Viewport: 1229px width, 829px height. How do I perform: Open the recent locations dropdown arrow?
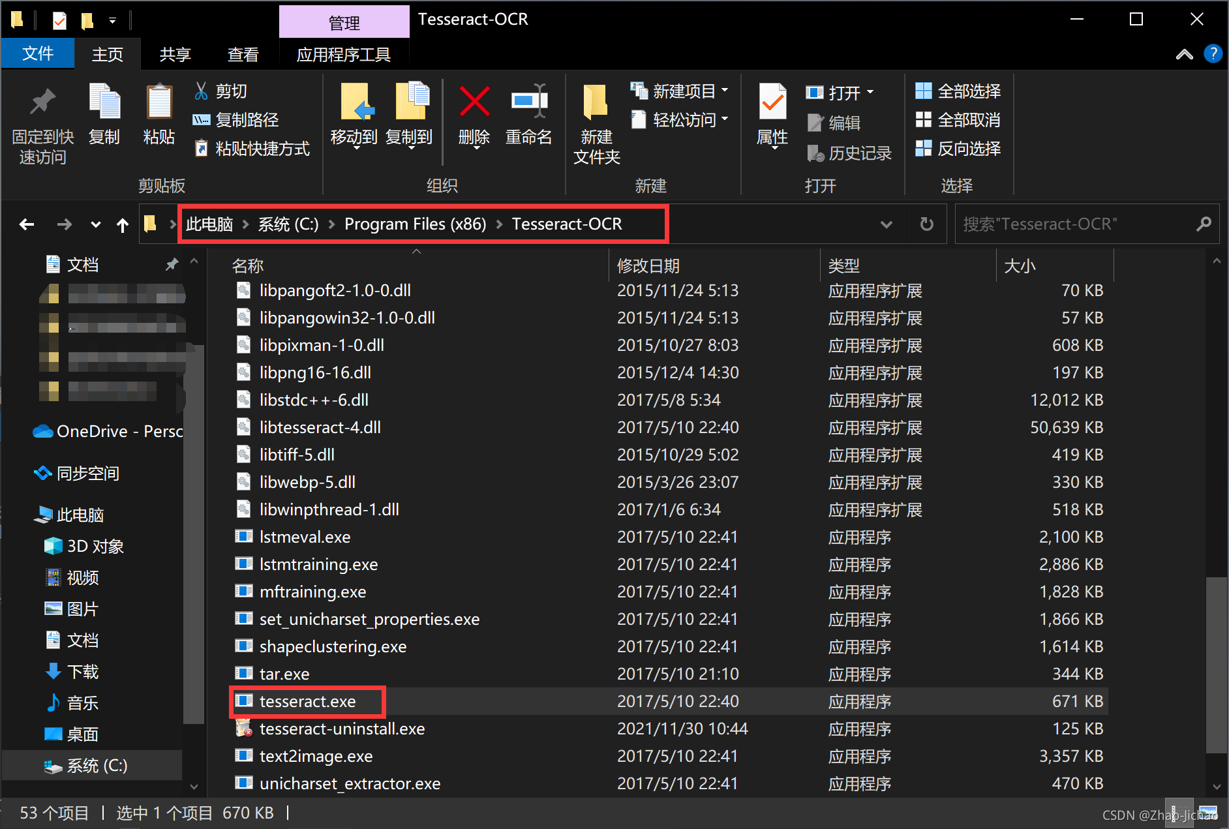95,225
